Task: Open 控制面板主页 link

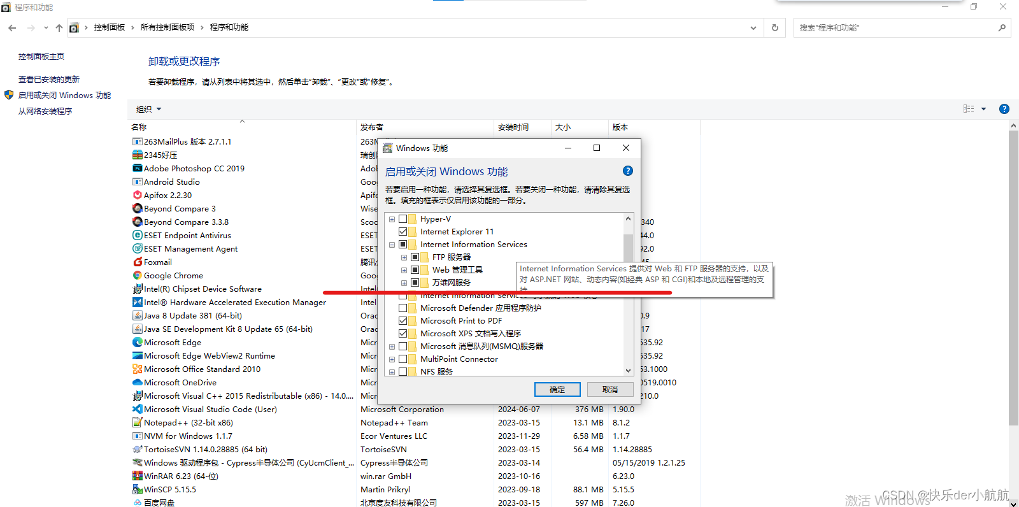Action: click(41, 56)
